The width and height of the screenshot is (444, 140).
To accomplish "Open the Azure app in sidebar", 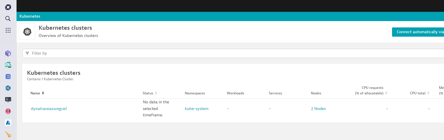I will (x=8, y=123).
